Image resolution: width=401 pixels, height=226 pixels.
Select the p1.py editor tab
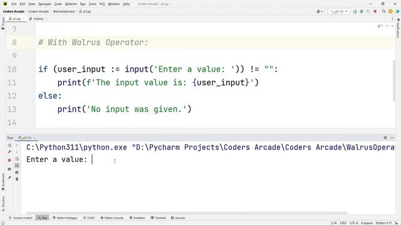coord(17,19)
